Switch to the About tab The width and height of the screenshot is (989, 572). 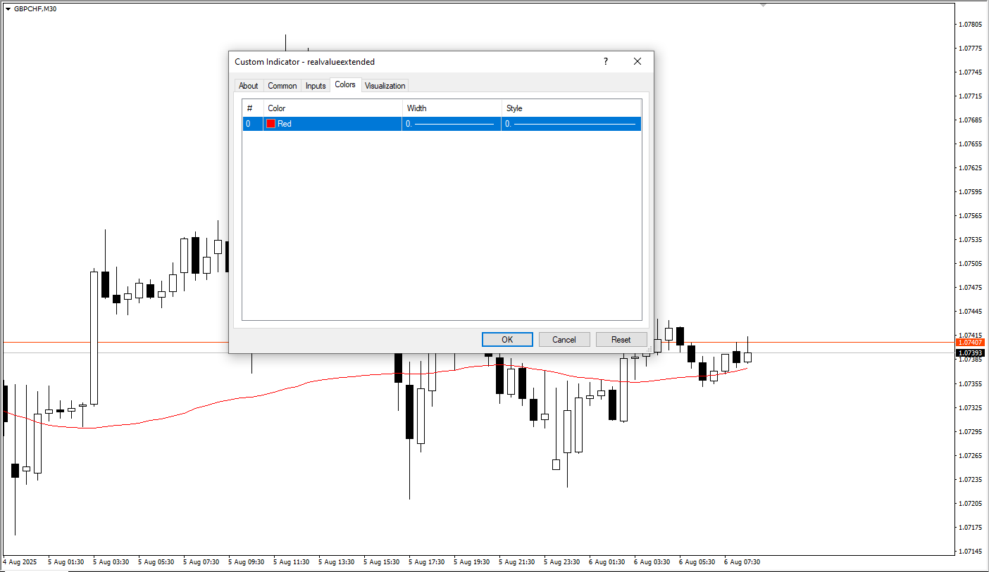point(249,86)
